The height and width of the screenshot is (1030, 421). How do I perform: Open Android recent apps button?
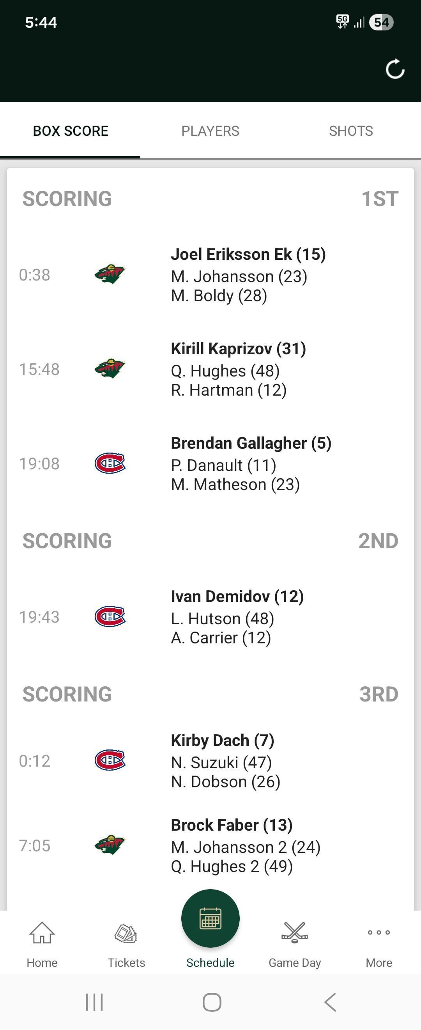(94, 1002)
